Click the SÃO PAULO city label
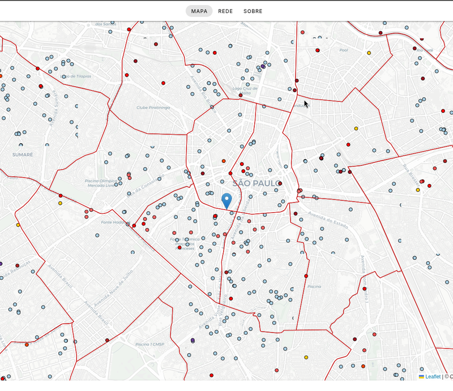Viewport: 453px width, 391px height. tap(257, 183)
